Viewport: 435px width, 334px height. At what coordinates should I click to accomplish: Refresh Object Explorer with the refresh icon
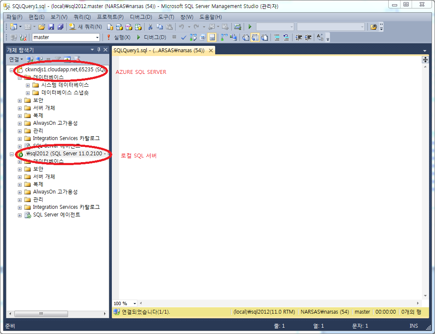click(67, 59)
